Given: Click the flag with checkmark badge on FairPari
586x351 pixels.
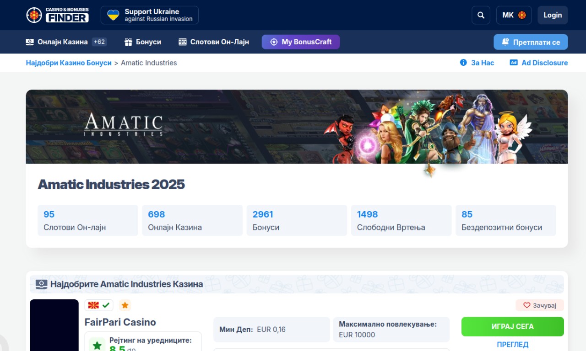Looking at the screenshot, I should tap(99, 305).
